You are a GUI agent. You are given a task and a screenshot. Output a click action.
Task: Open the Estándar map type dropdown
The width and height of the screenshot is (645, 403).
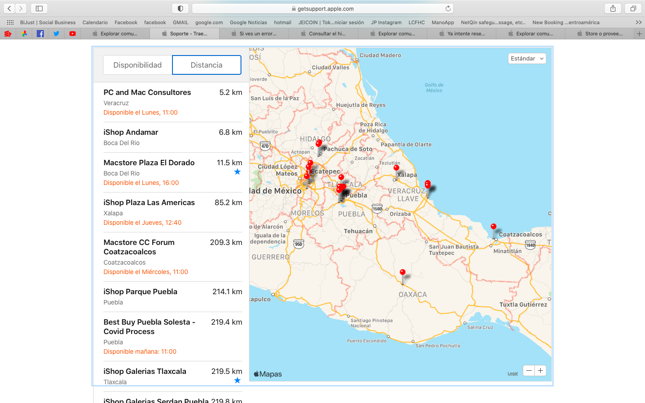tap(527, 59)
